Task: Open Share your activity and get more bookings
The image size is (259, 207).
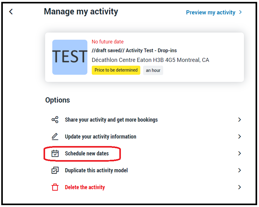Action: (x=111, y=120)
